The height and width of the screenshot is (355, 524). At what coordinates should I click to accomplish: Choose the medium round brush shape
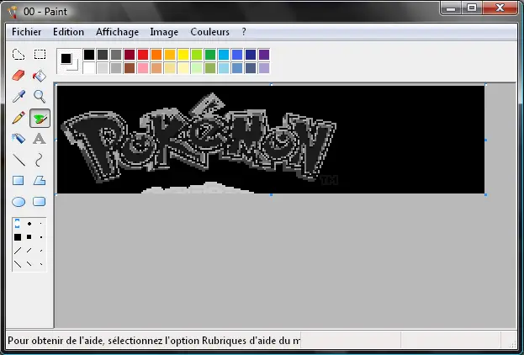tap(29, 224)
